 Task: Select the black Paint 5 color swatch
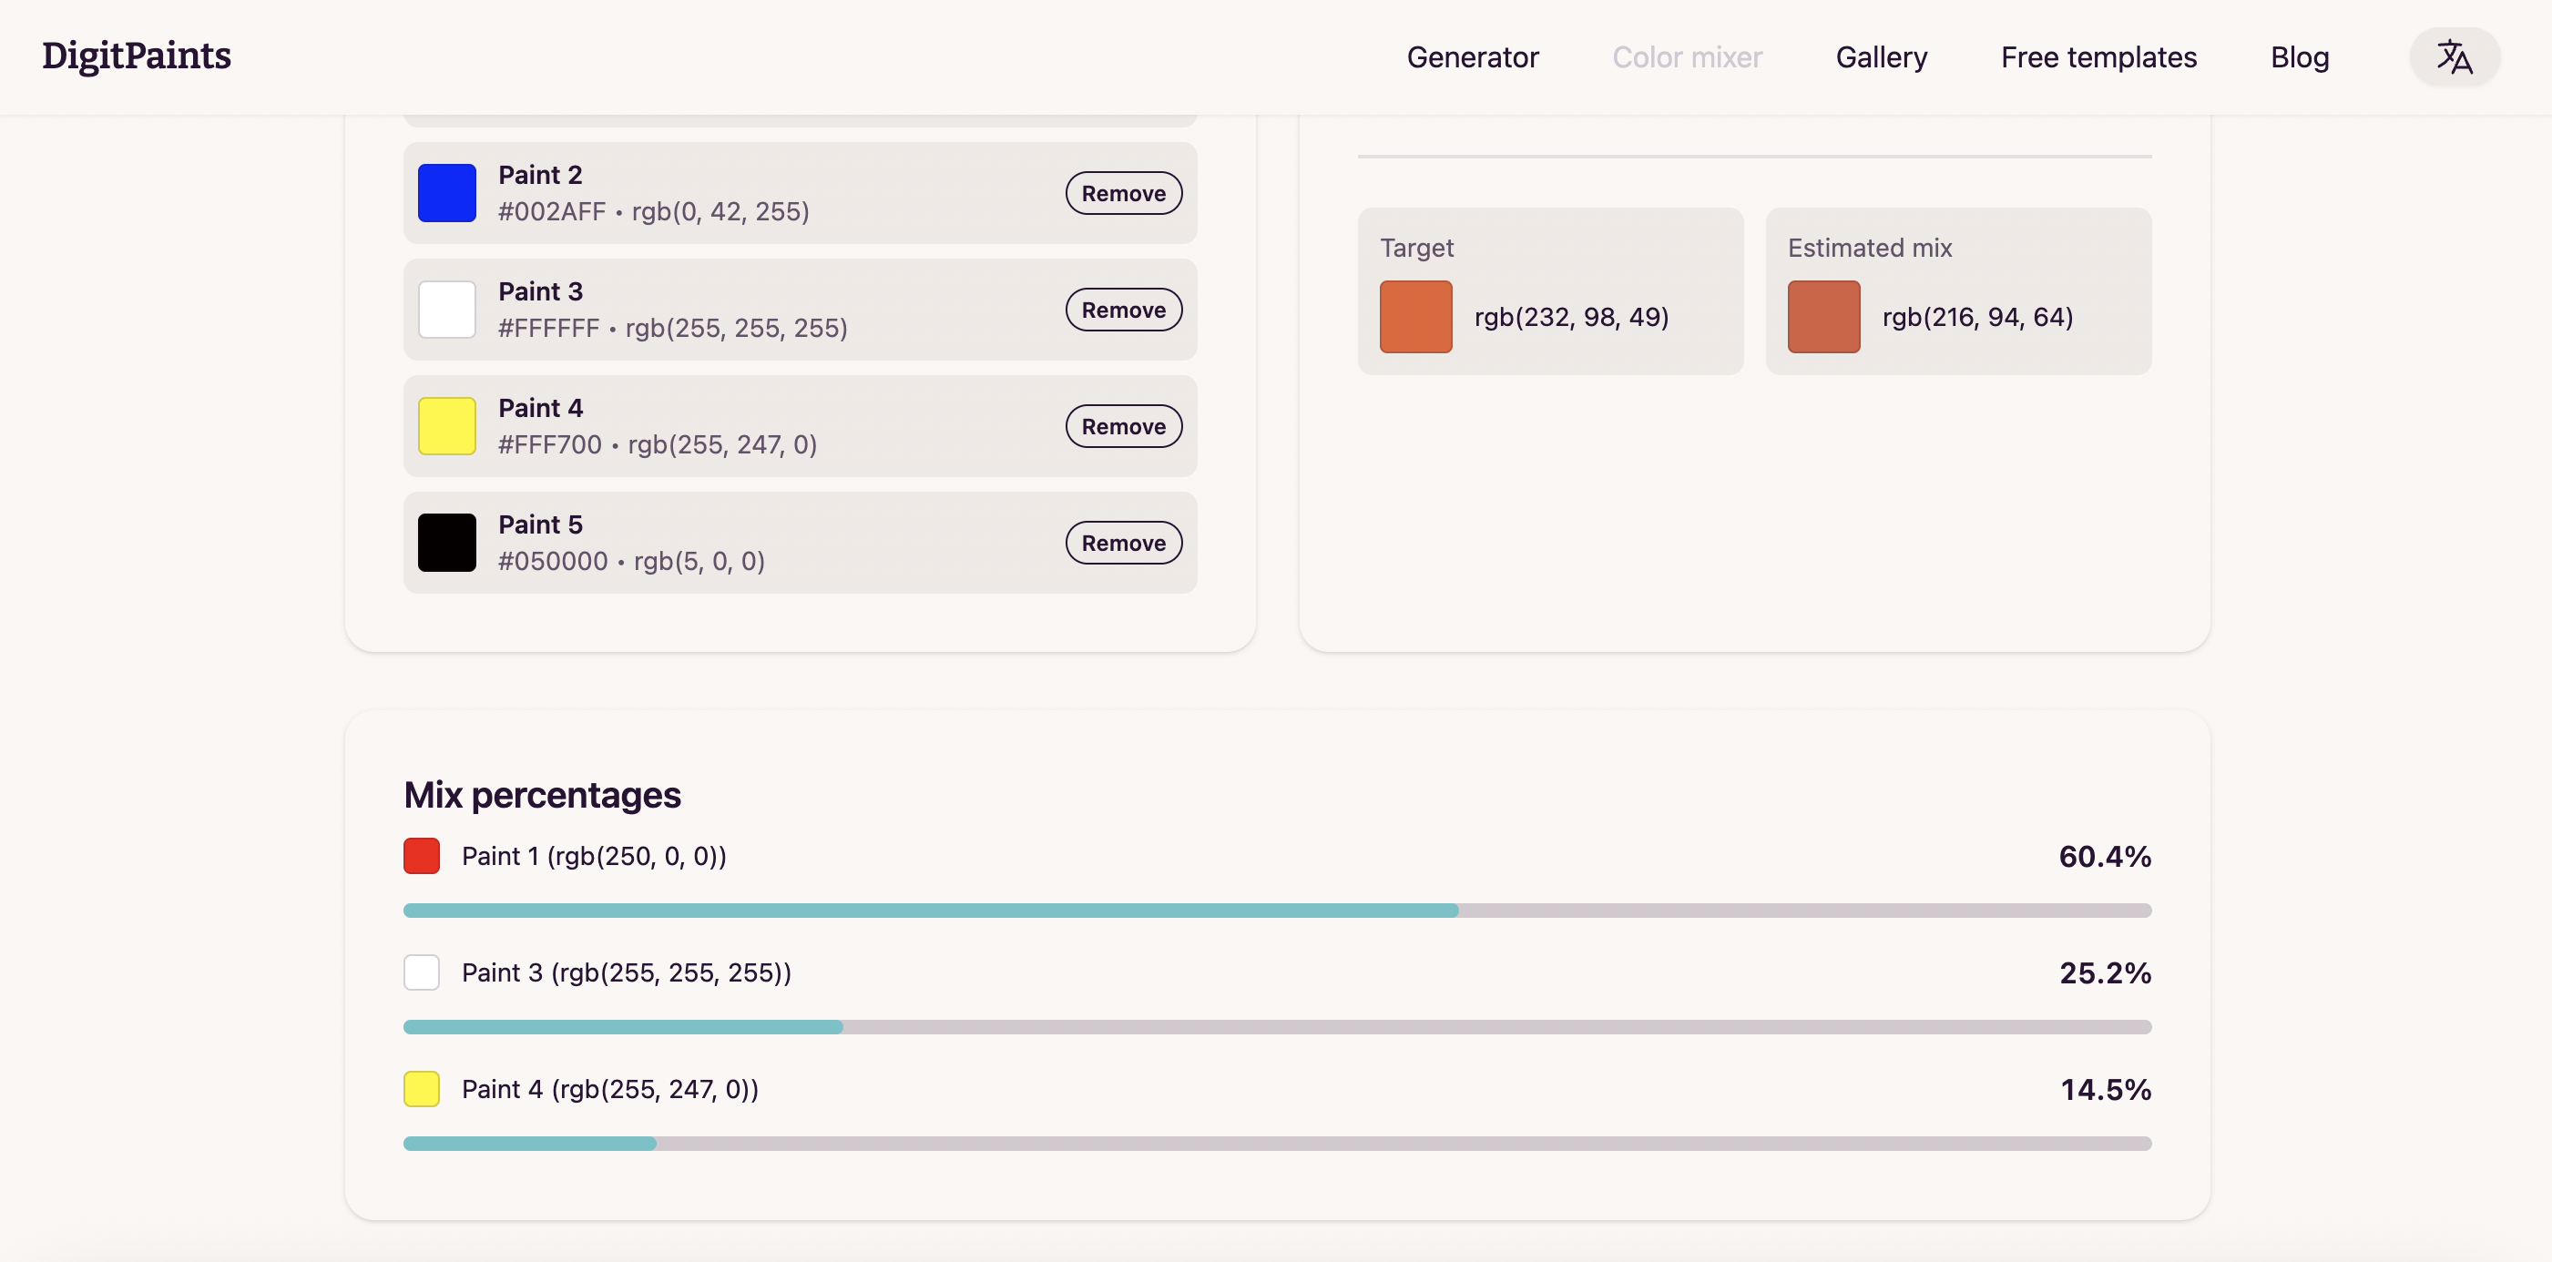click(x=445, y=542)
